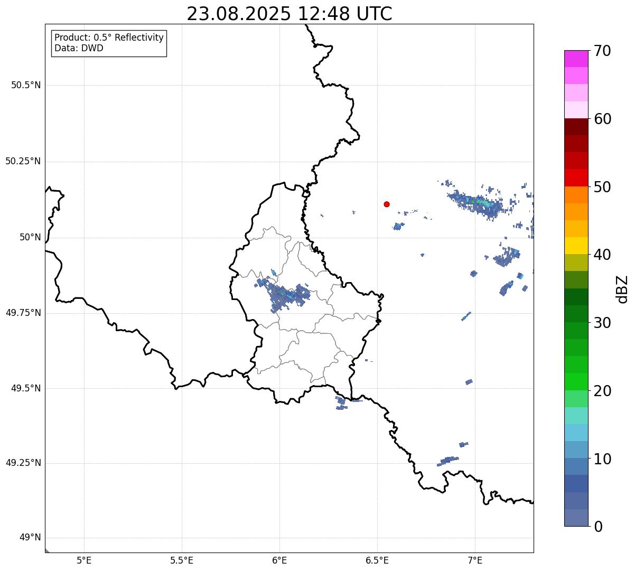The width and height of the screenshot is (635, 571).
Task: Click the colorbar 50 tick label
Action: click(602, 187)
